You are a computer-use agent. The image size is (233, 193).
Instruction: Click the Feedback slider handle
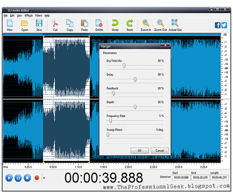(x=113, y=93)
